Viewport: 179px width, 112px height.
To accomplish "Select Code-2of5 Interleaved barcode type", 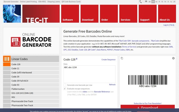I will tap(31, 73).
